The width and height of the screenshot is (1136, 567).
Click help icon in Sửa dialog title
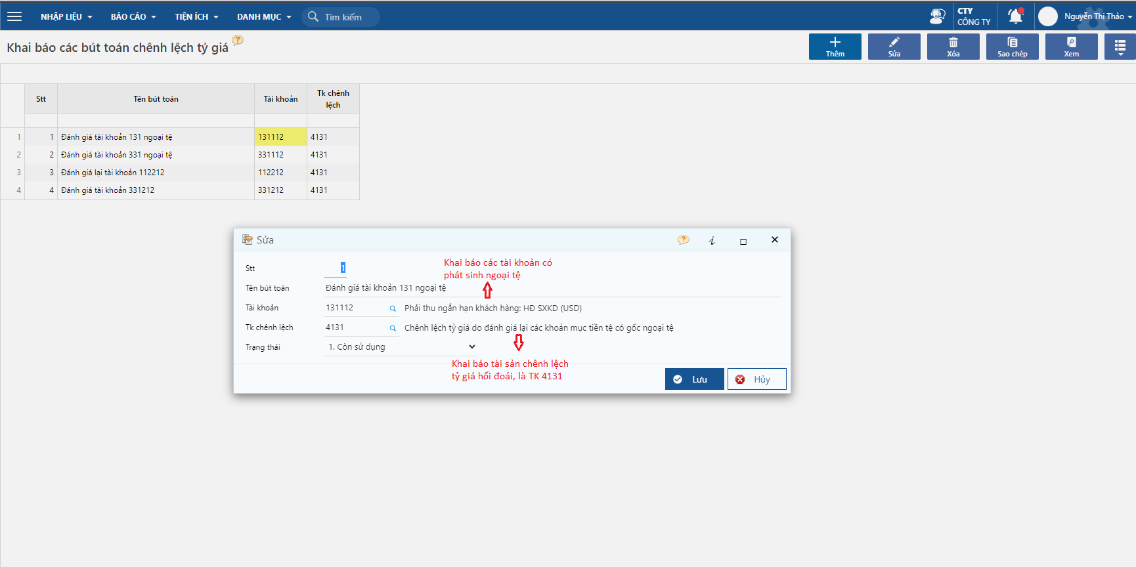pyautogui.click(x=683, y=240)
